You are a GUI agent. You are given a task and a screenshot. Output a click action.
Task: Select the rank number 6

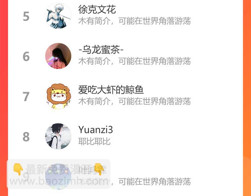coord(26,56)
